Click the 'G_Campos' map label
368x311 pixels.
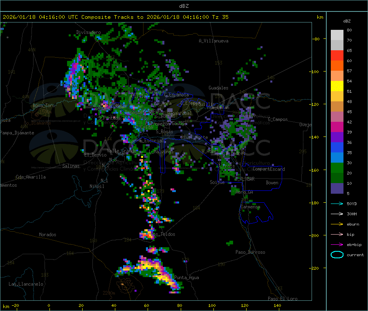[278, 119]
